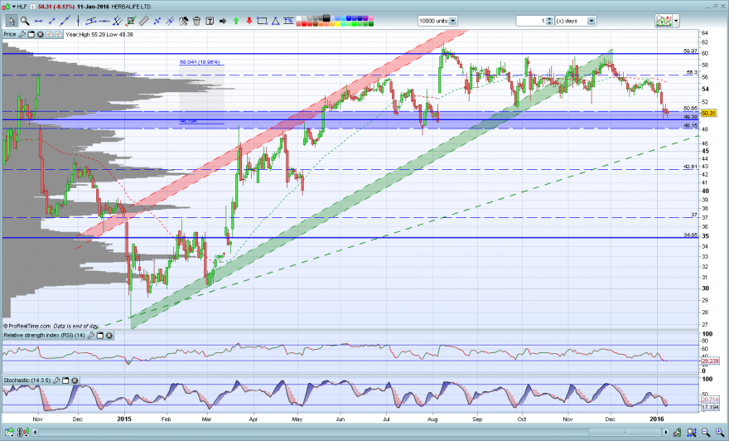The width and height of the screenshot is (729, 441).
Task: Click bottom zoom fit binoculars icon
Action: point(692,433)
